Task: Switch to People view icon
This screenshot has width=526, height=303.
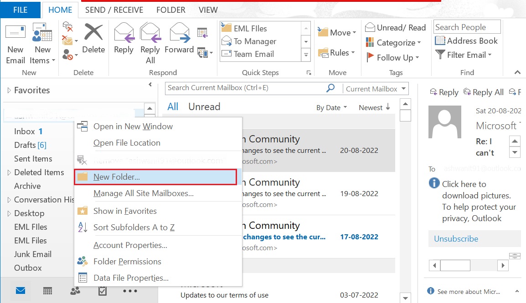Action: pos(75,291)
